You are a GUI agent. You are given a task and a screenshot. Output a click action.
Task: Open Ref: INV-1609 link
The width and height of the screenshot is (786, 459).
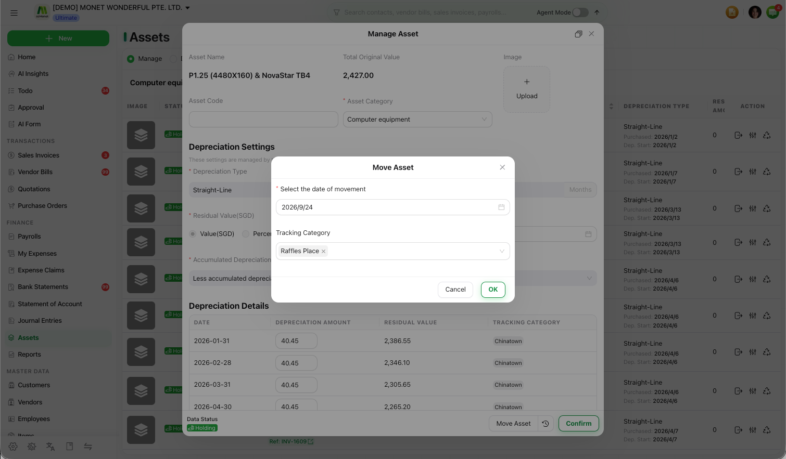(291, 441)
